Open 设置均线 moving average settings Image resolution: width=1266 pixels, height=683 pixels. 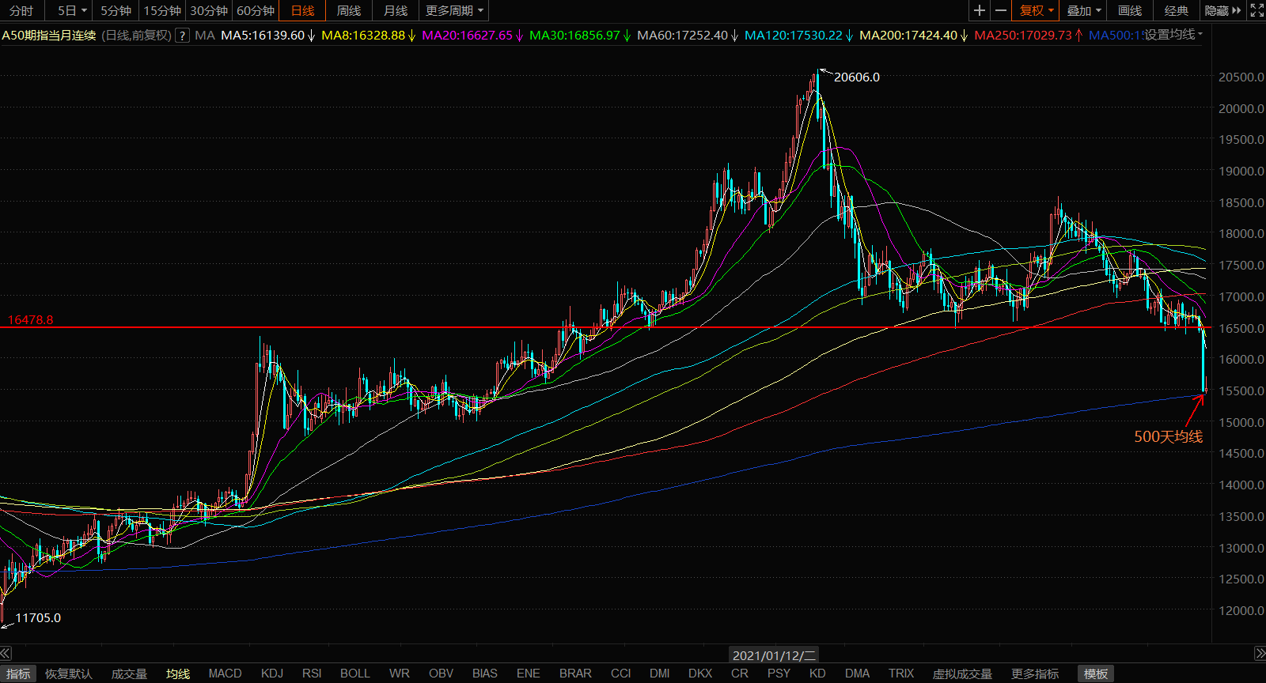tap(1173, 34)
